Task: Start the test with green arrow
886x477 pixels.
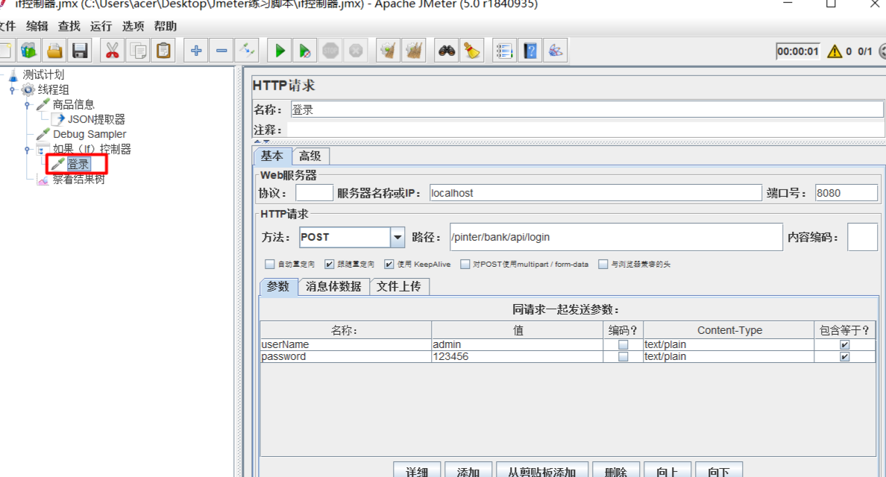Action: (x=280, y=51)
